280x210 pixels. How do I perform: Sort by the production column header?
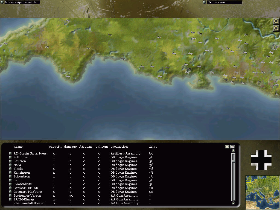pyautogui.click(x=119, y=147)
